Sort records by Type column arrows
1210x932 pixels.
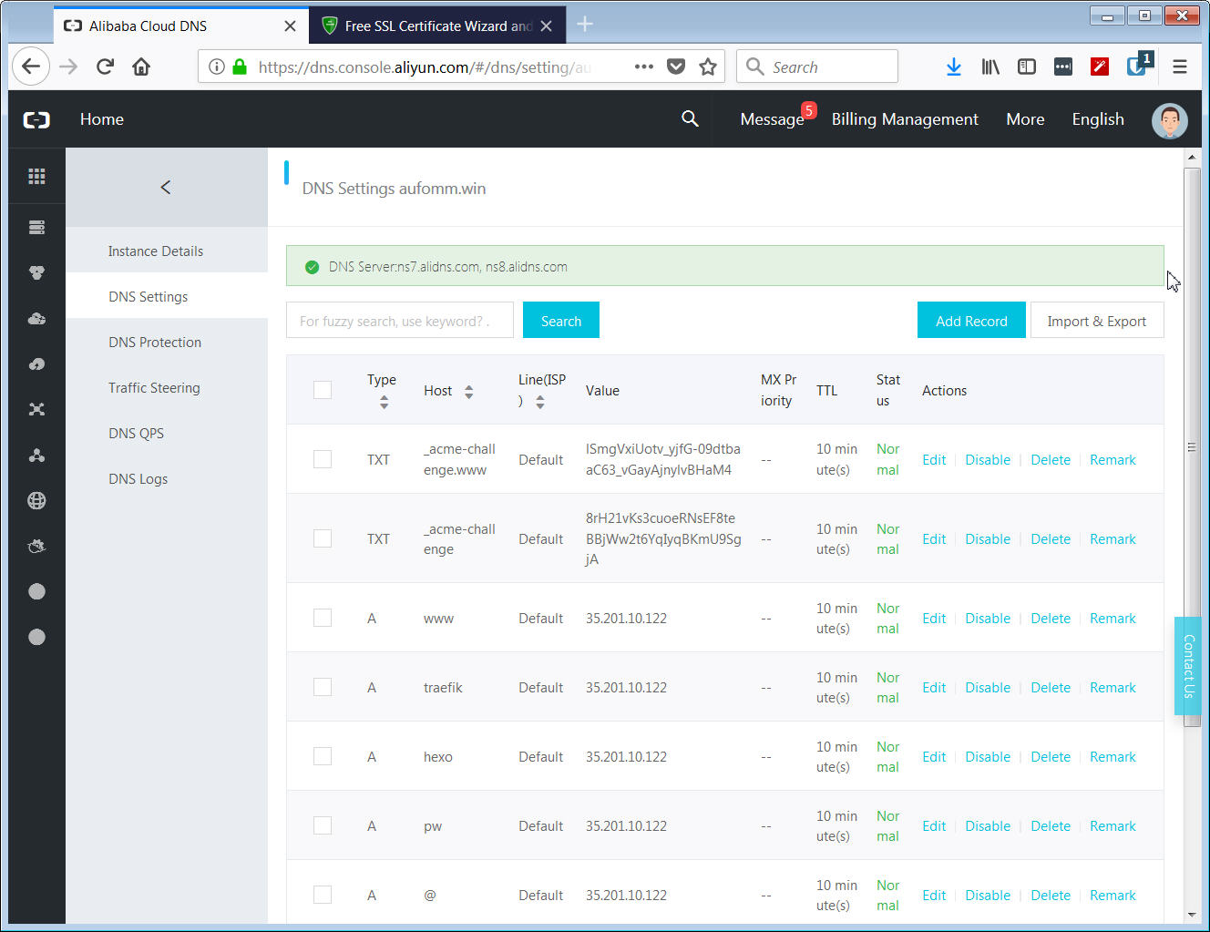coord(384,402)
